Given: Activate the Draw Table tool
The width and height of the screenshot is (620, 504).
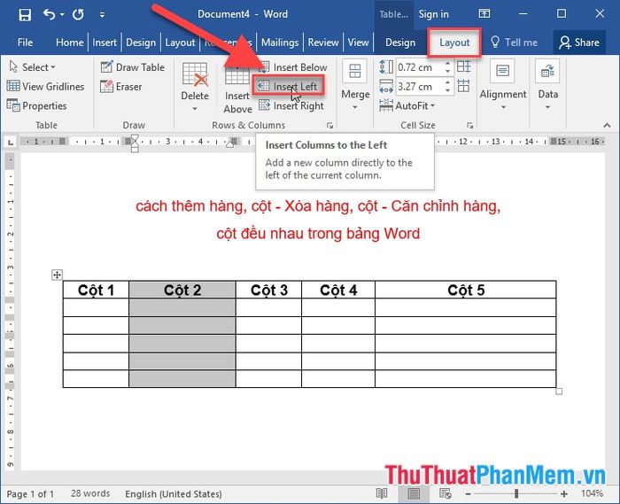Looking at the screenshot, I should pyautogui.click(x=133, y=67).
